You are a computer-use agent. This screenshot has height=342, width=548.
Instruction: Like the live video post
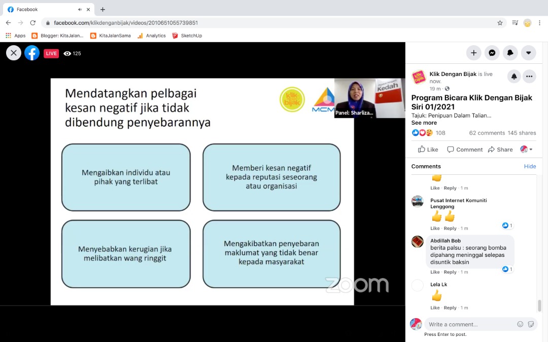[428, 149]
